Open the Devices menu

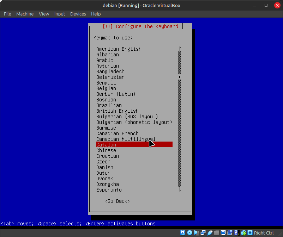pyautogui.click(x=78, y=14)
